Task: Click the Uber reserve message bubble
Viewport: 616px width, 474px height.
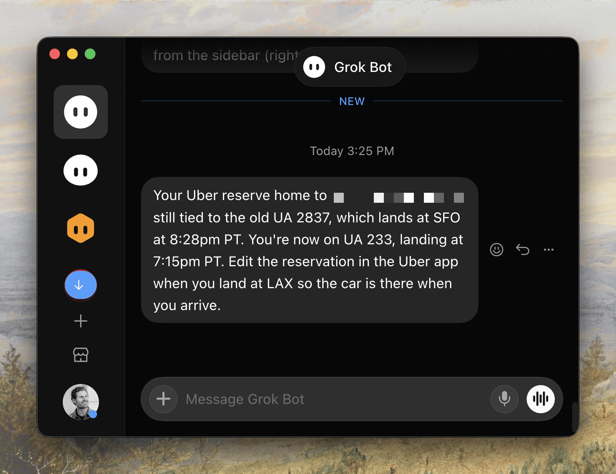Action: point(310,250)
